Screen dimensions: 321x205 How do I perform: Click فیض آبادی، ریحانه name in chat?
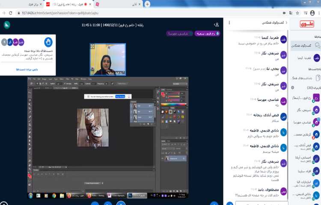tap(266, 115)
